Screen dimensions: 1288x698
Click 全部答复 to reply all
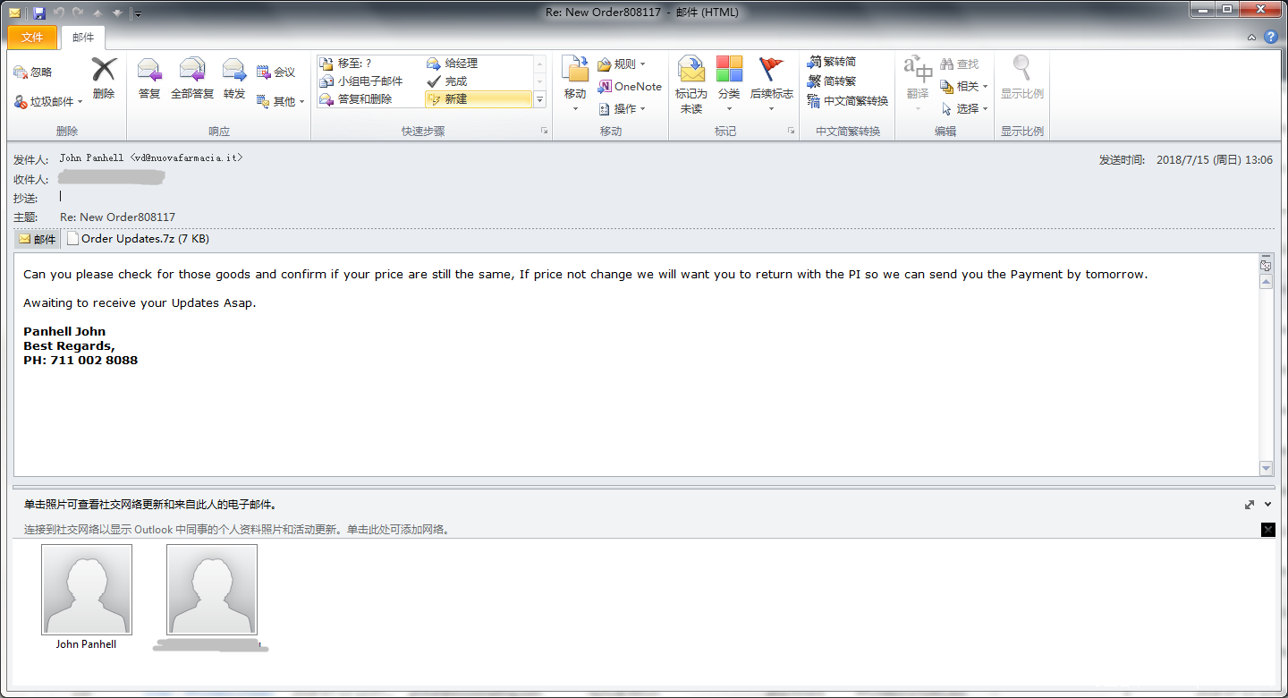coord(192,78)
